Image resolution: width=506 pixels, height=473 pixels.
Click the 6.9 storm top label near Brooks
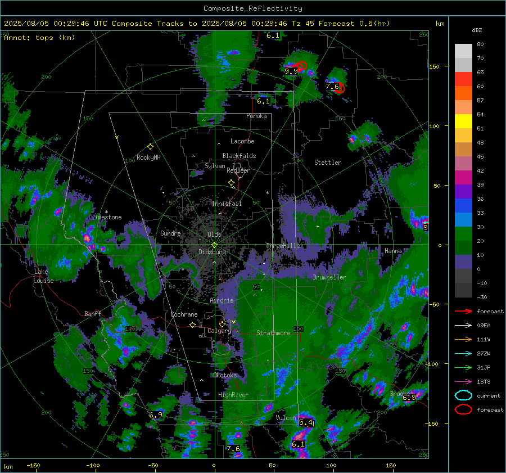click(409, 398)
